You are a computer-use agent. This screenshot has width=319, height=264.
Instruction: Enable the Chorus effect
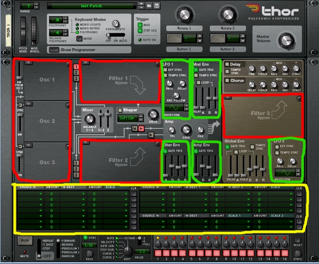tap(227, 81)
